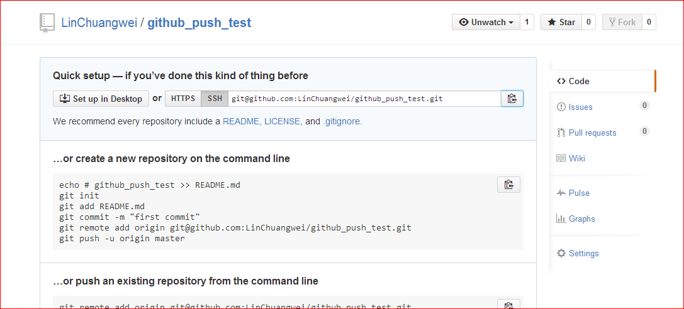Expand the Unwatch notifications dropdown

pyautogui.click(x=486, y=22)
